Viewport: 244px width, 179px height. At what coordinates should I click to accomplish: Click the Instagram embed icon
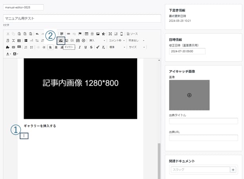[x=78, y=41]
